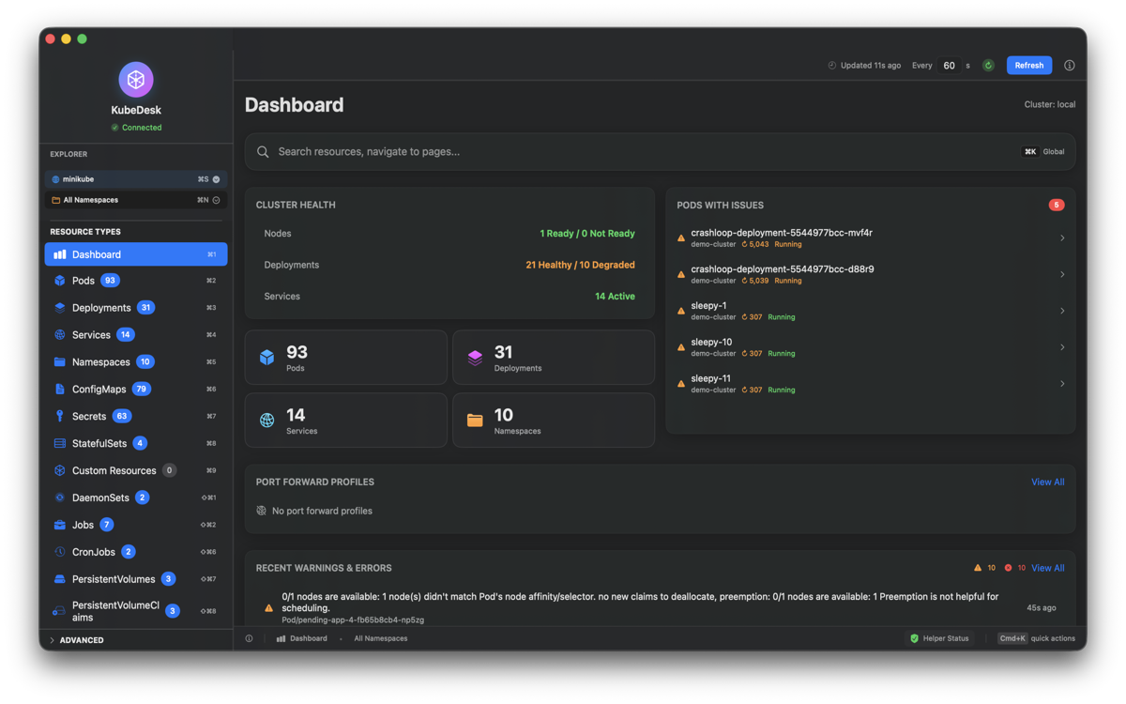Select the Pods icon in the sidebar

pos(61,280)
